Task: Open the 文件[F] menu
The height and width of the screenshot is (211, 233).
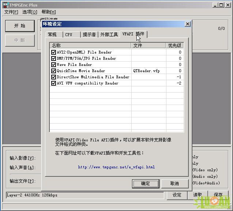Action: coord(11,12)
